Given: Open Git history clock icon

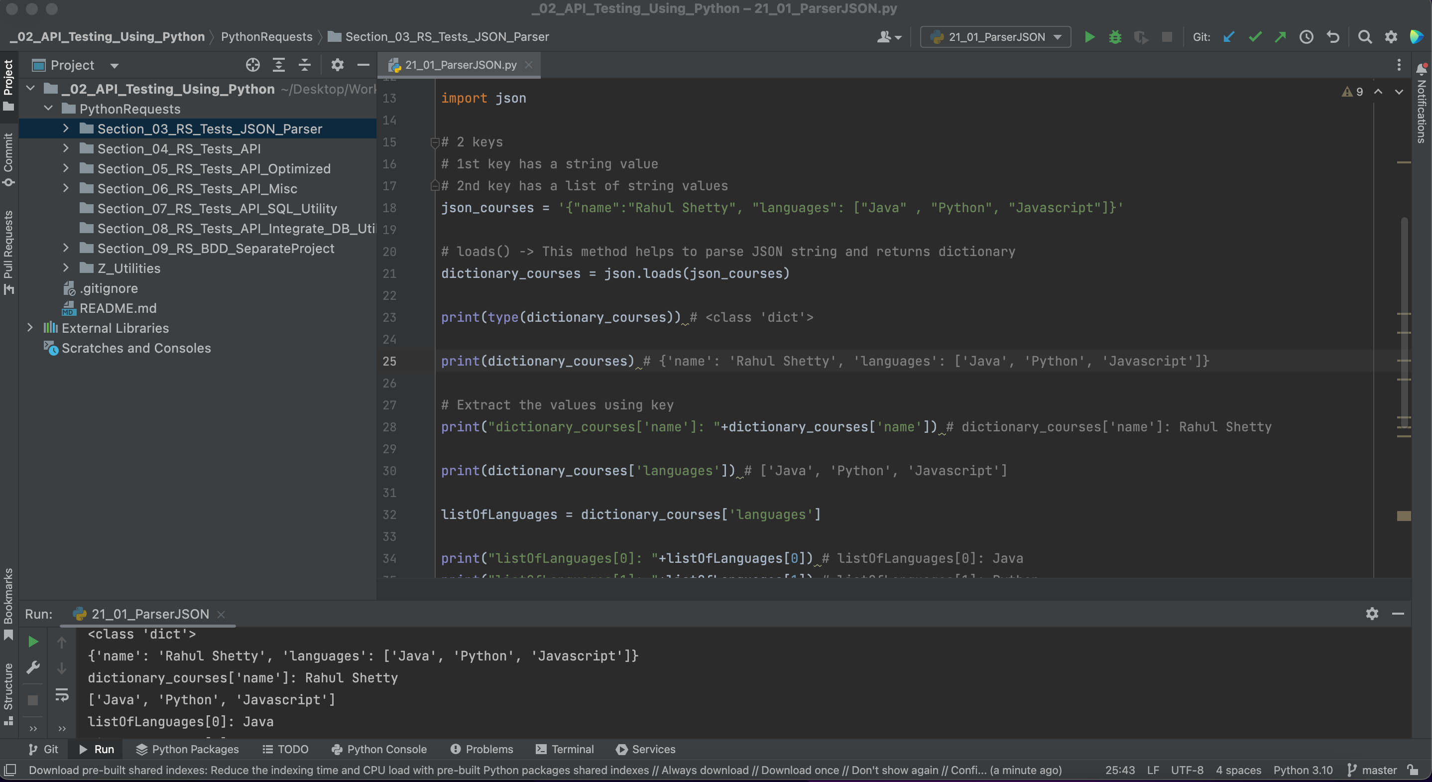Looking at the screenshot, I should pos(1307,37).
